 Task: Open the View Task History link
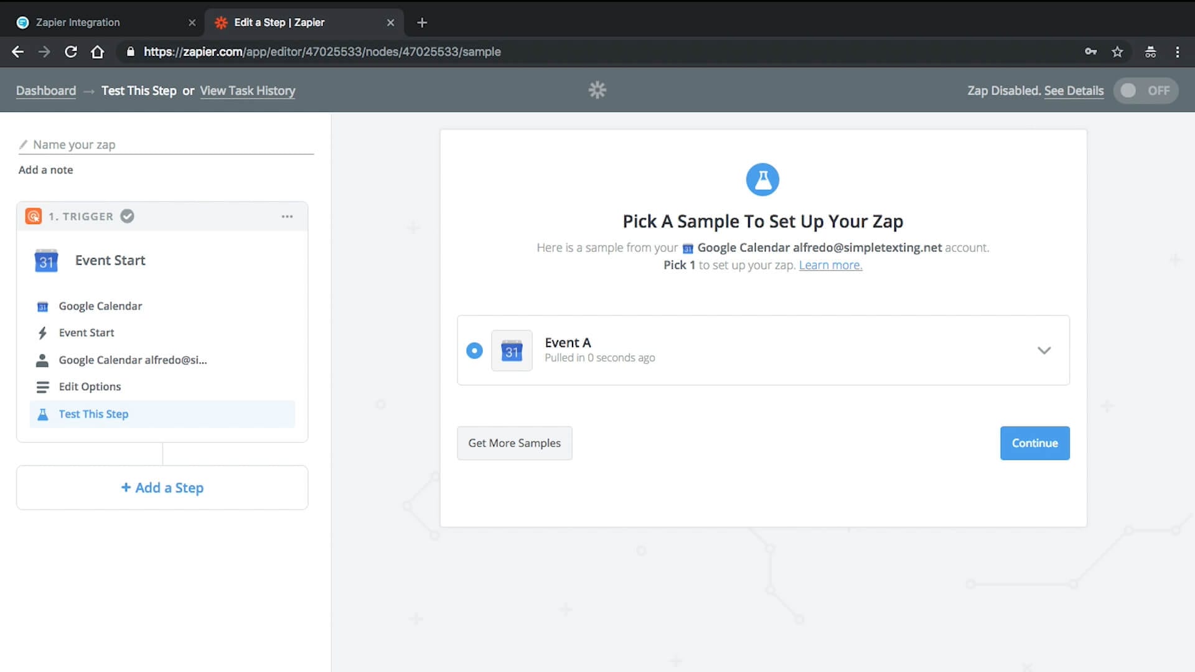[247, 91]
